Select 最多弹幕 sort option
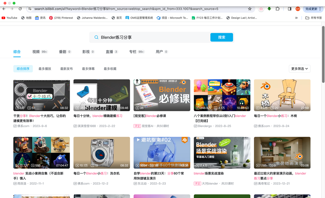 (x=88, y=69)
